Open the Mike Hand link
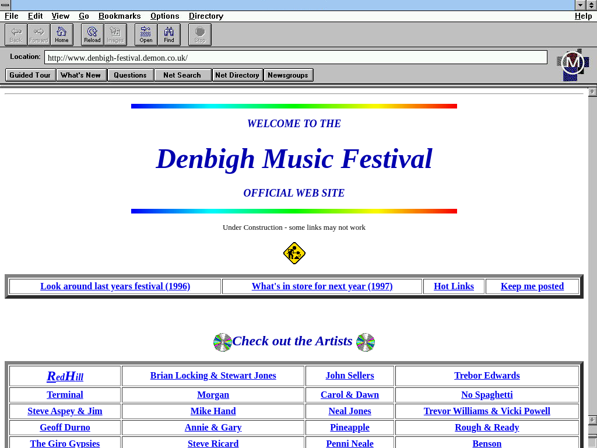Image resolution: width=597 pixels, height=448 pixels. pos(213,411)
